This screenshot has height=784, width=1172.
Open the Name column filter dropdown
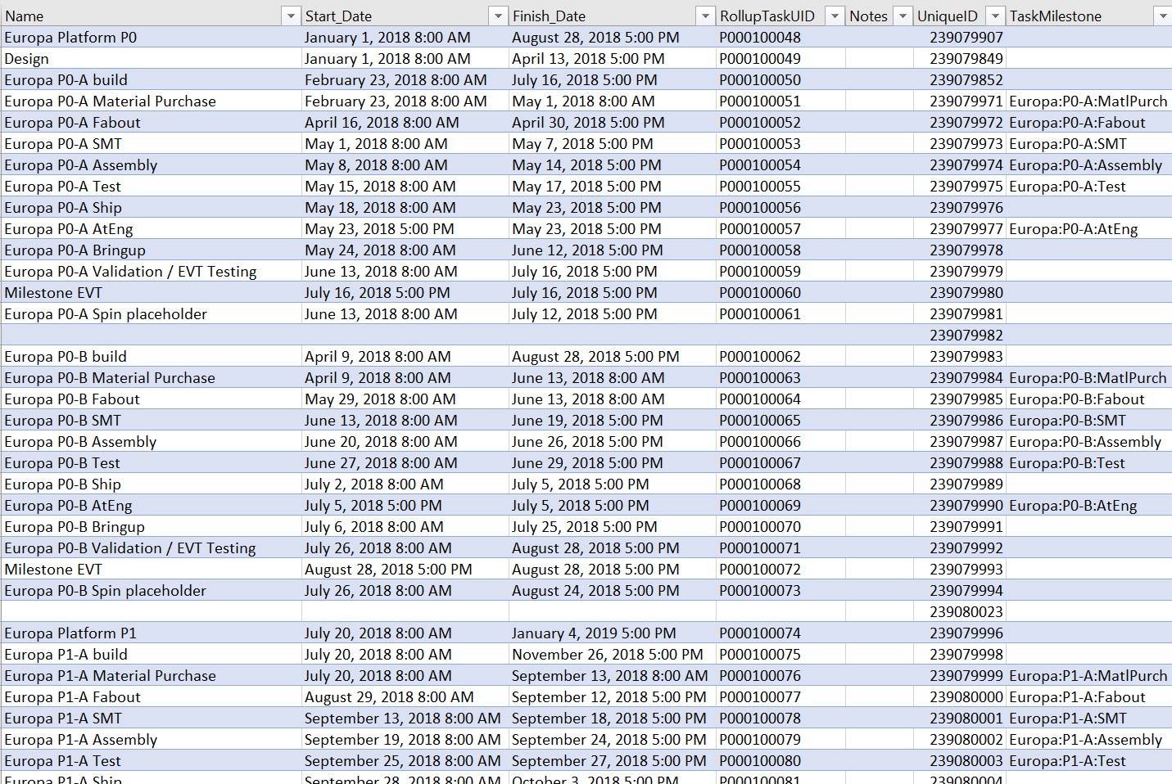(291, 16)
